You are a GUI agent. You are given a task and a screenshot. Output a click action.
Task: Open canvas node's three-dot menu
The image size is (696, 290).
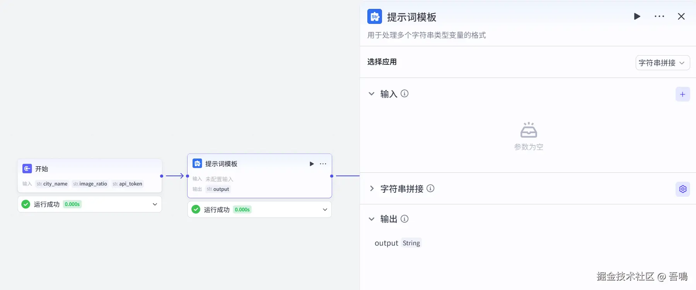point(323,164)
